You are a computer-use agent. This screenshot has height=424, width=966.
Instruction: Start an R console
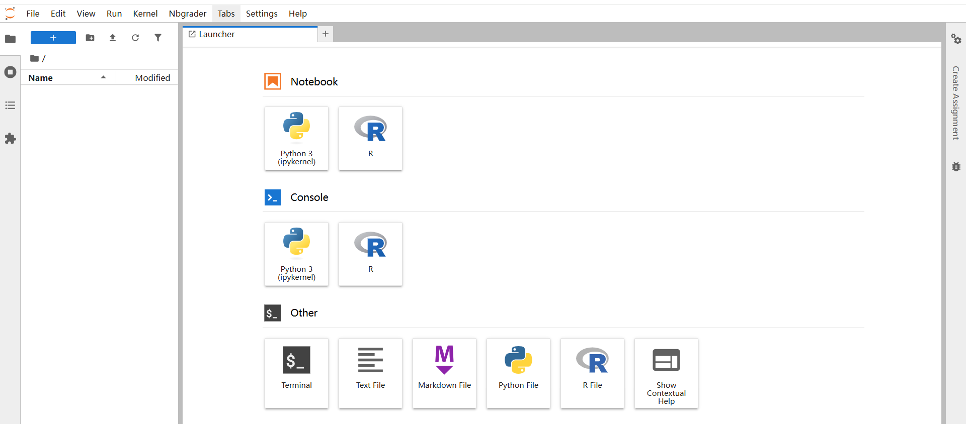(370, 254)
